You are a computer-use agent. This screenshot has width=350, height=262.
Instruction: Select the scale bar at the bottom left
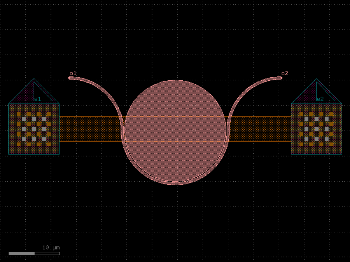point(34,253)
